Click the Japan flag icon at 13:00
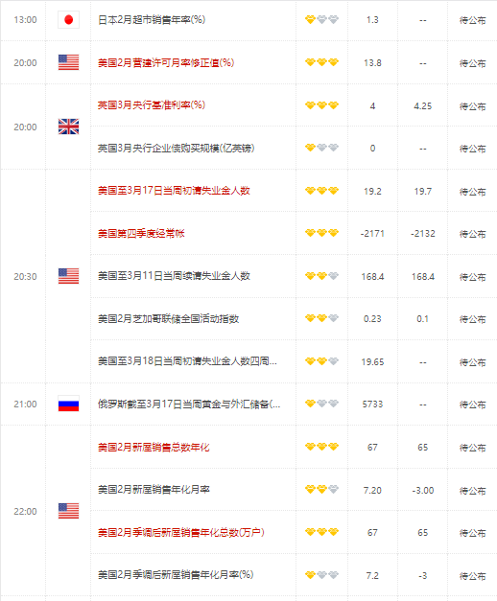This screenshot has height=601, width=497. 68,20
